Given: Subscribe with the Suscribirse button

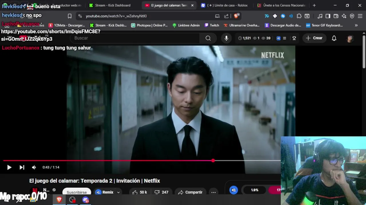Looking at the screenshot, I should pos(77,192).
